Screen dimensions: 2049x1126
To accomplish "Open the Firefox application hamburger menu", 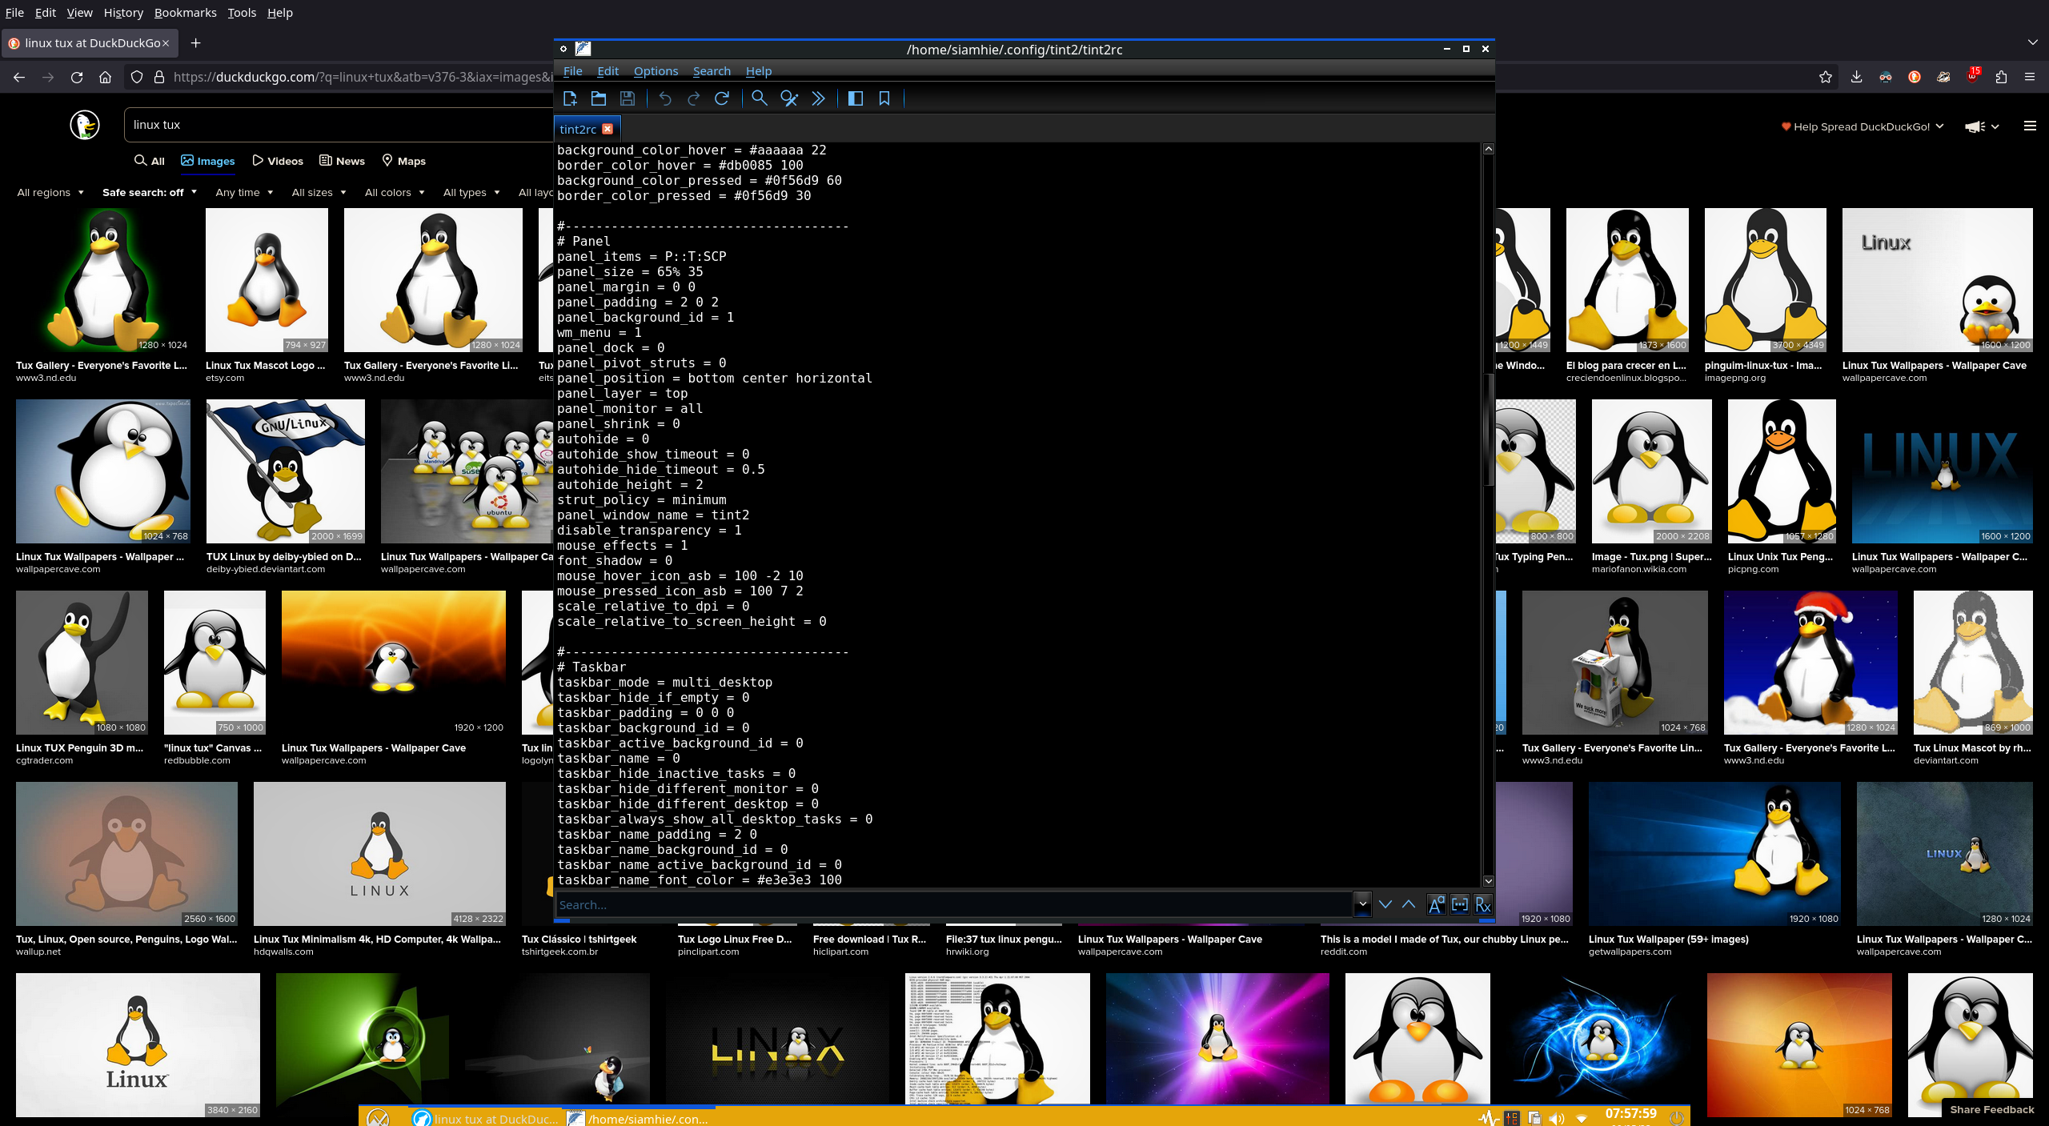I will pos(2030,77).
